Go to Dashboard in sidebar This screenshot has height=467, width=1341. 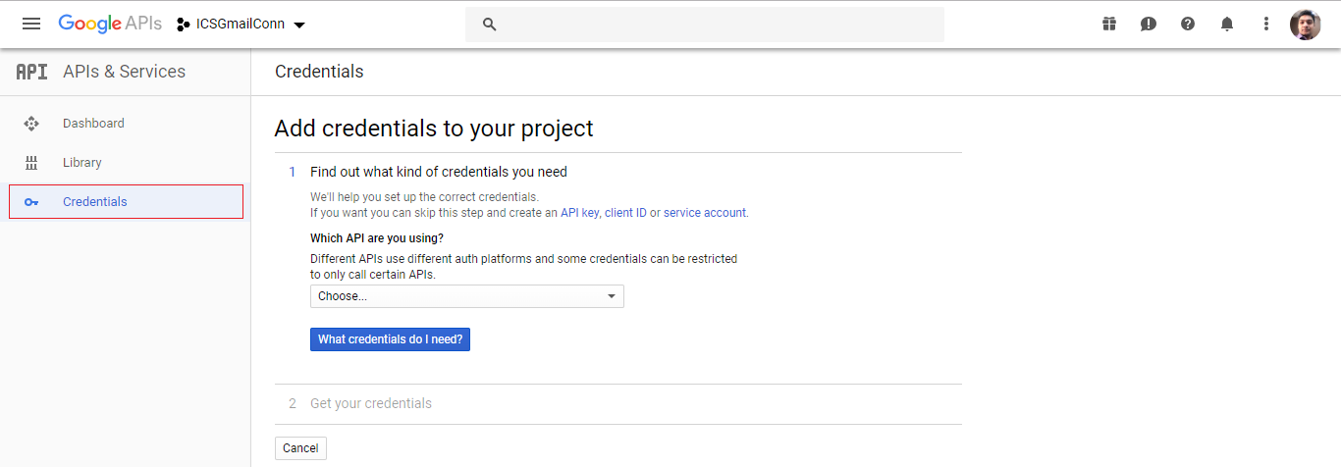(x=93, y=124)
